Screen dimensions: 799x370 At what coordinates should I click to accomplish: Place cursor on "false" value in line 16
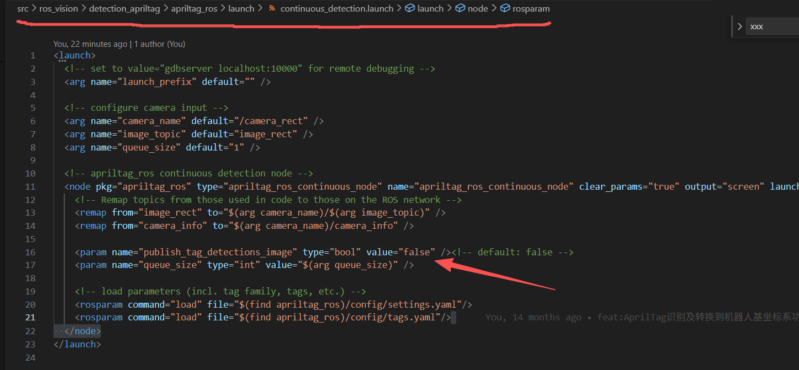tap(417, 252)
